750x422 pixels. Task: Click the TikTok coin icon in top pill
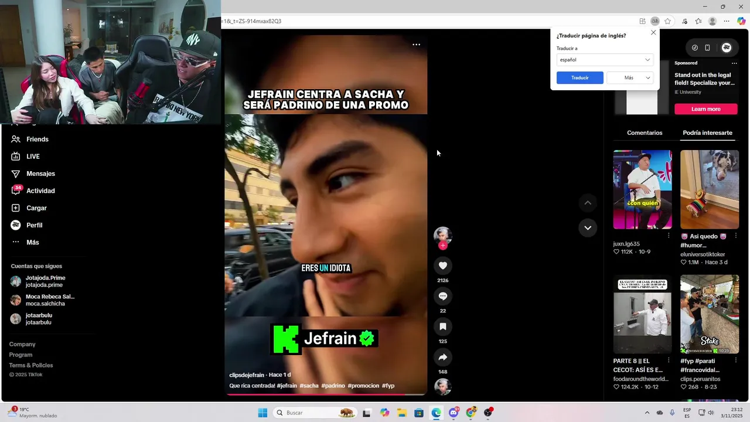(695, 47)
